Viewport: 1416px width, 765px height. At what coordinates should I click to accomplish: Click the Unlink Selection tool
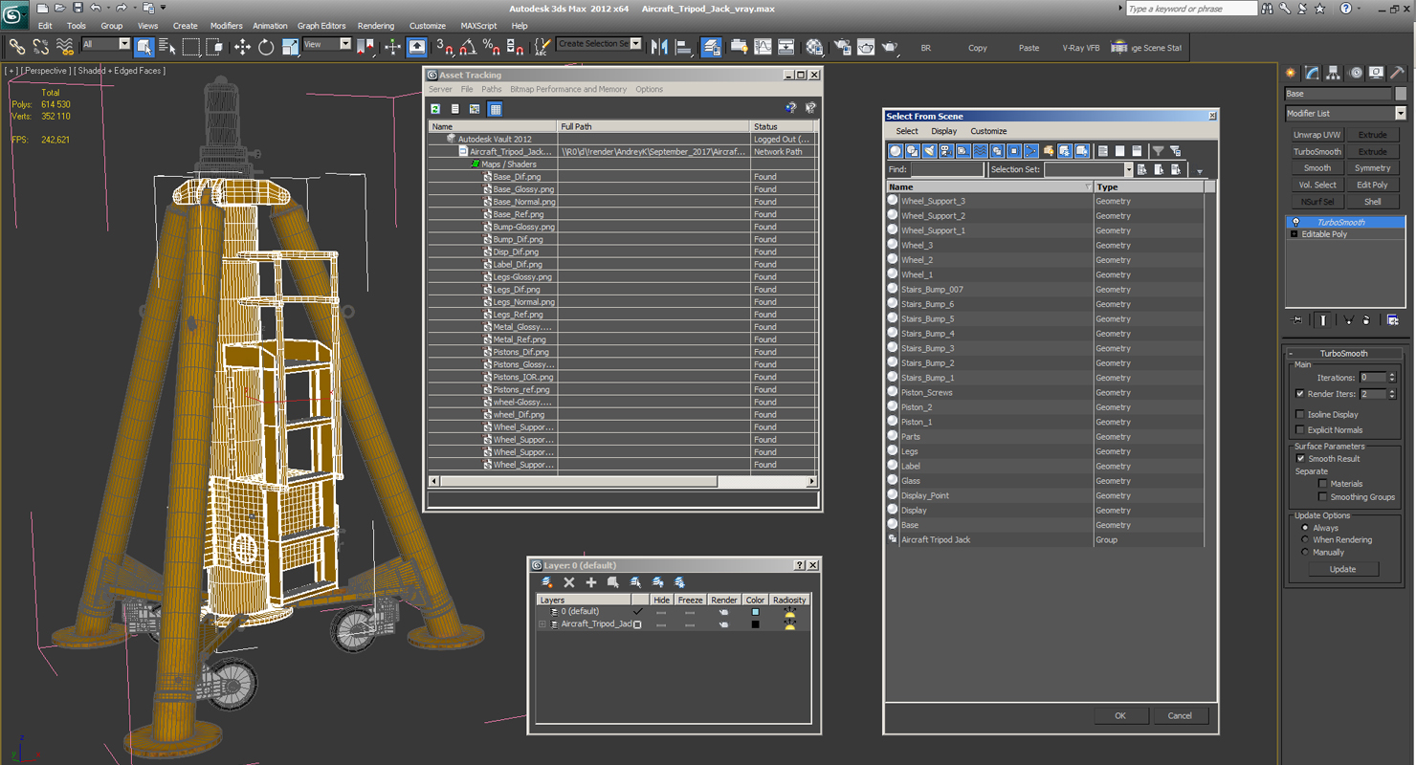tap(40, 46)
